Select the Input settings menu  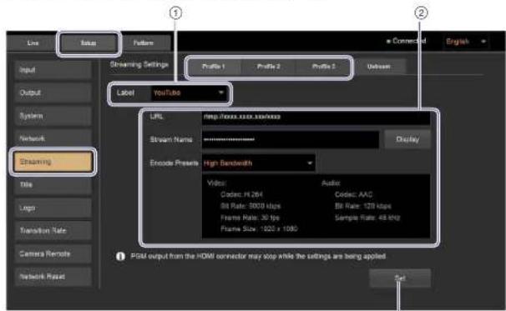click(x=53, y=69)
